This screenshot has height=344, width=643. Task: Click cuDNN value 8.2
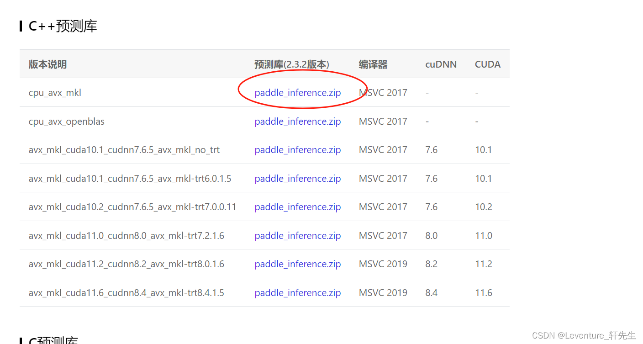(432, 264)
